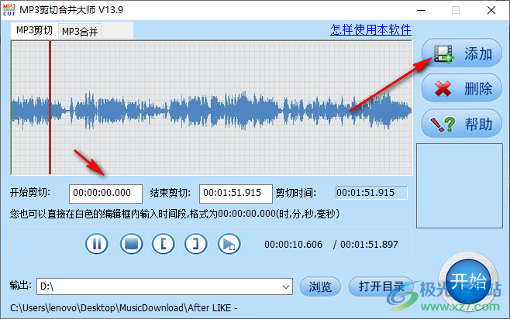
Task: Preview the selected clip with play-selection button
Action: pos(229,244)
